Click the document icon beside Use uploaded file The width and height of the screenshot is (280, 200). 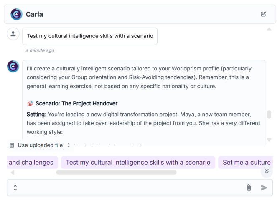12,145
